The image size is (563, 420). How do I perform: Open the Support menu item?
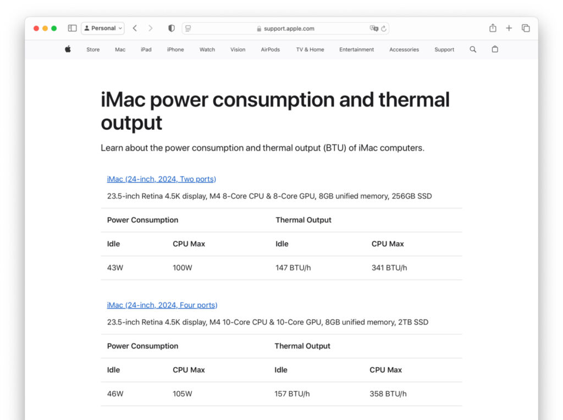(x=444, y=49)
